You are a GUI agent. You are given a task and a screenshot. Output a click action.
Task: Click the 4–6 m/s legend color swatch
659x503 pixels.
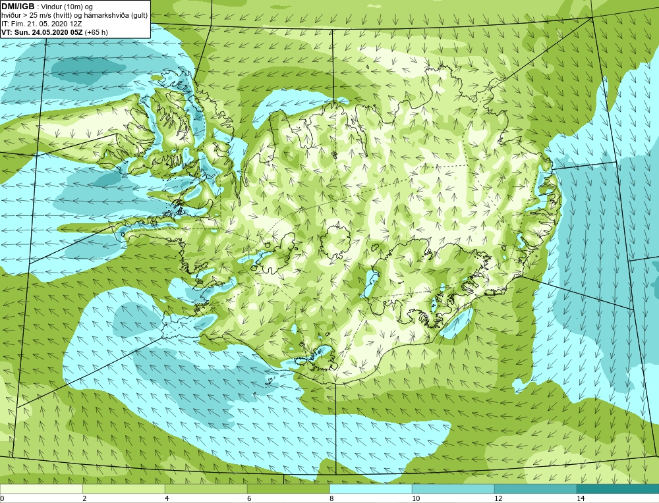206,489
